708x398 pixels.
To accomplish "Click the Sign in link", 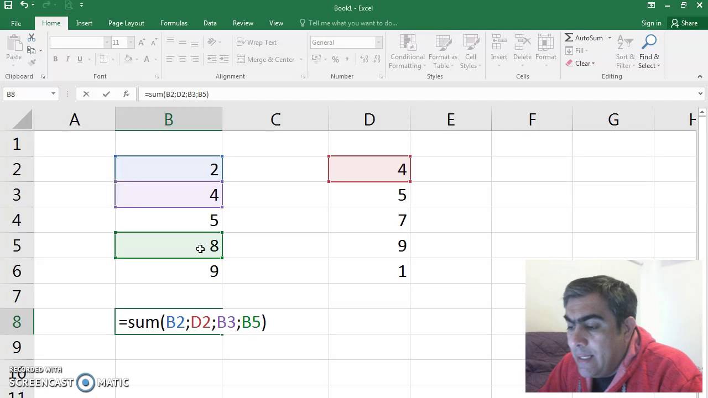I will click(x=651, y=23).
